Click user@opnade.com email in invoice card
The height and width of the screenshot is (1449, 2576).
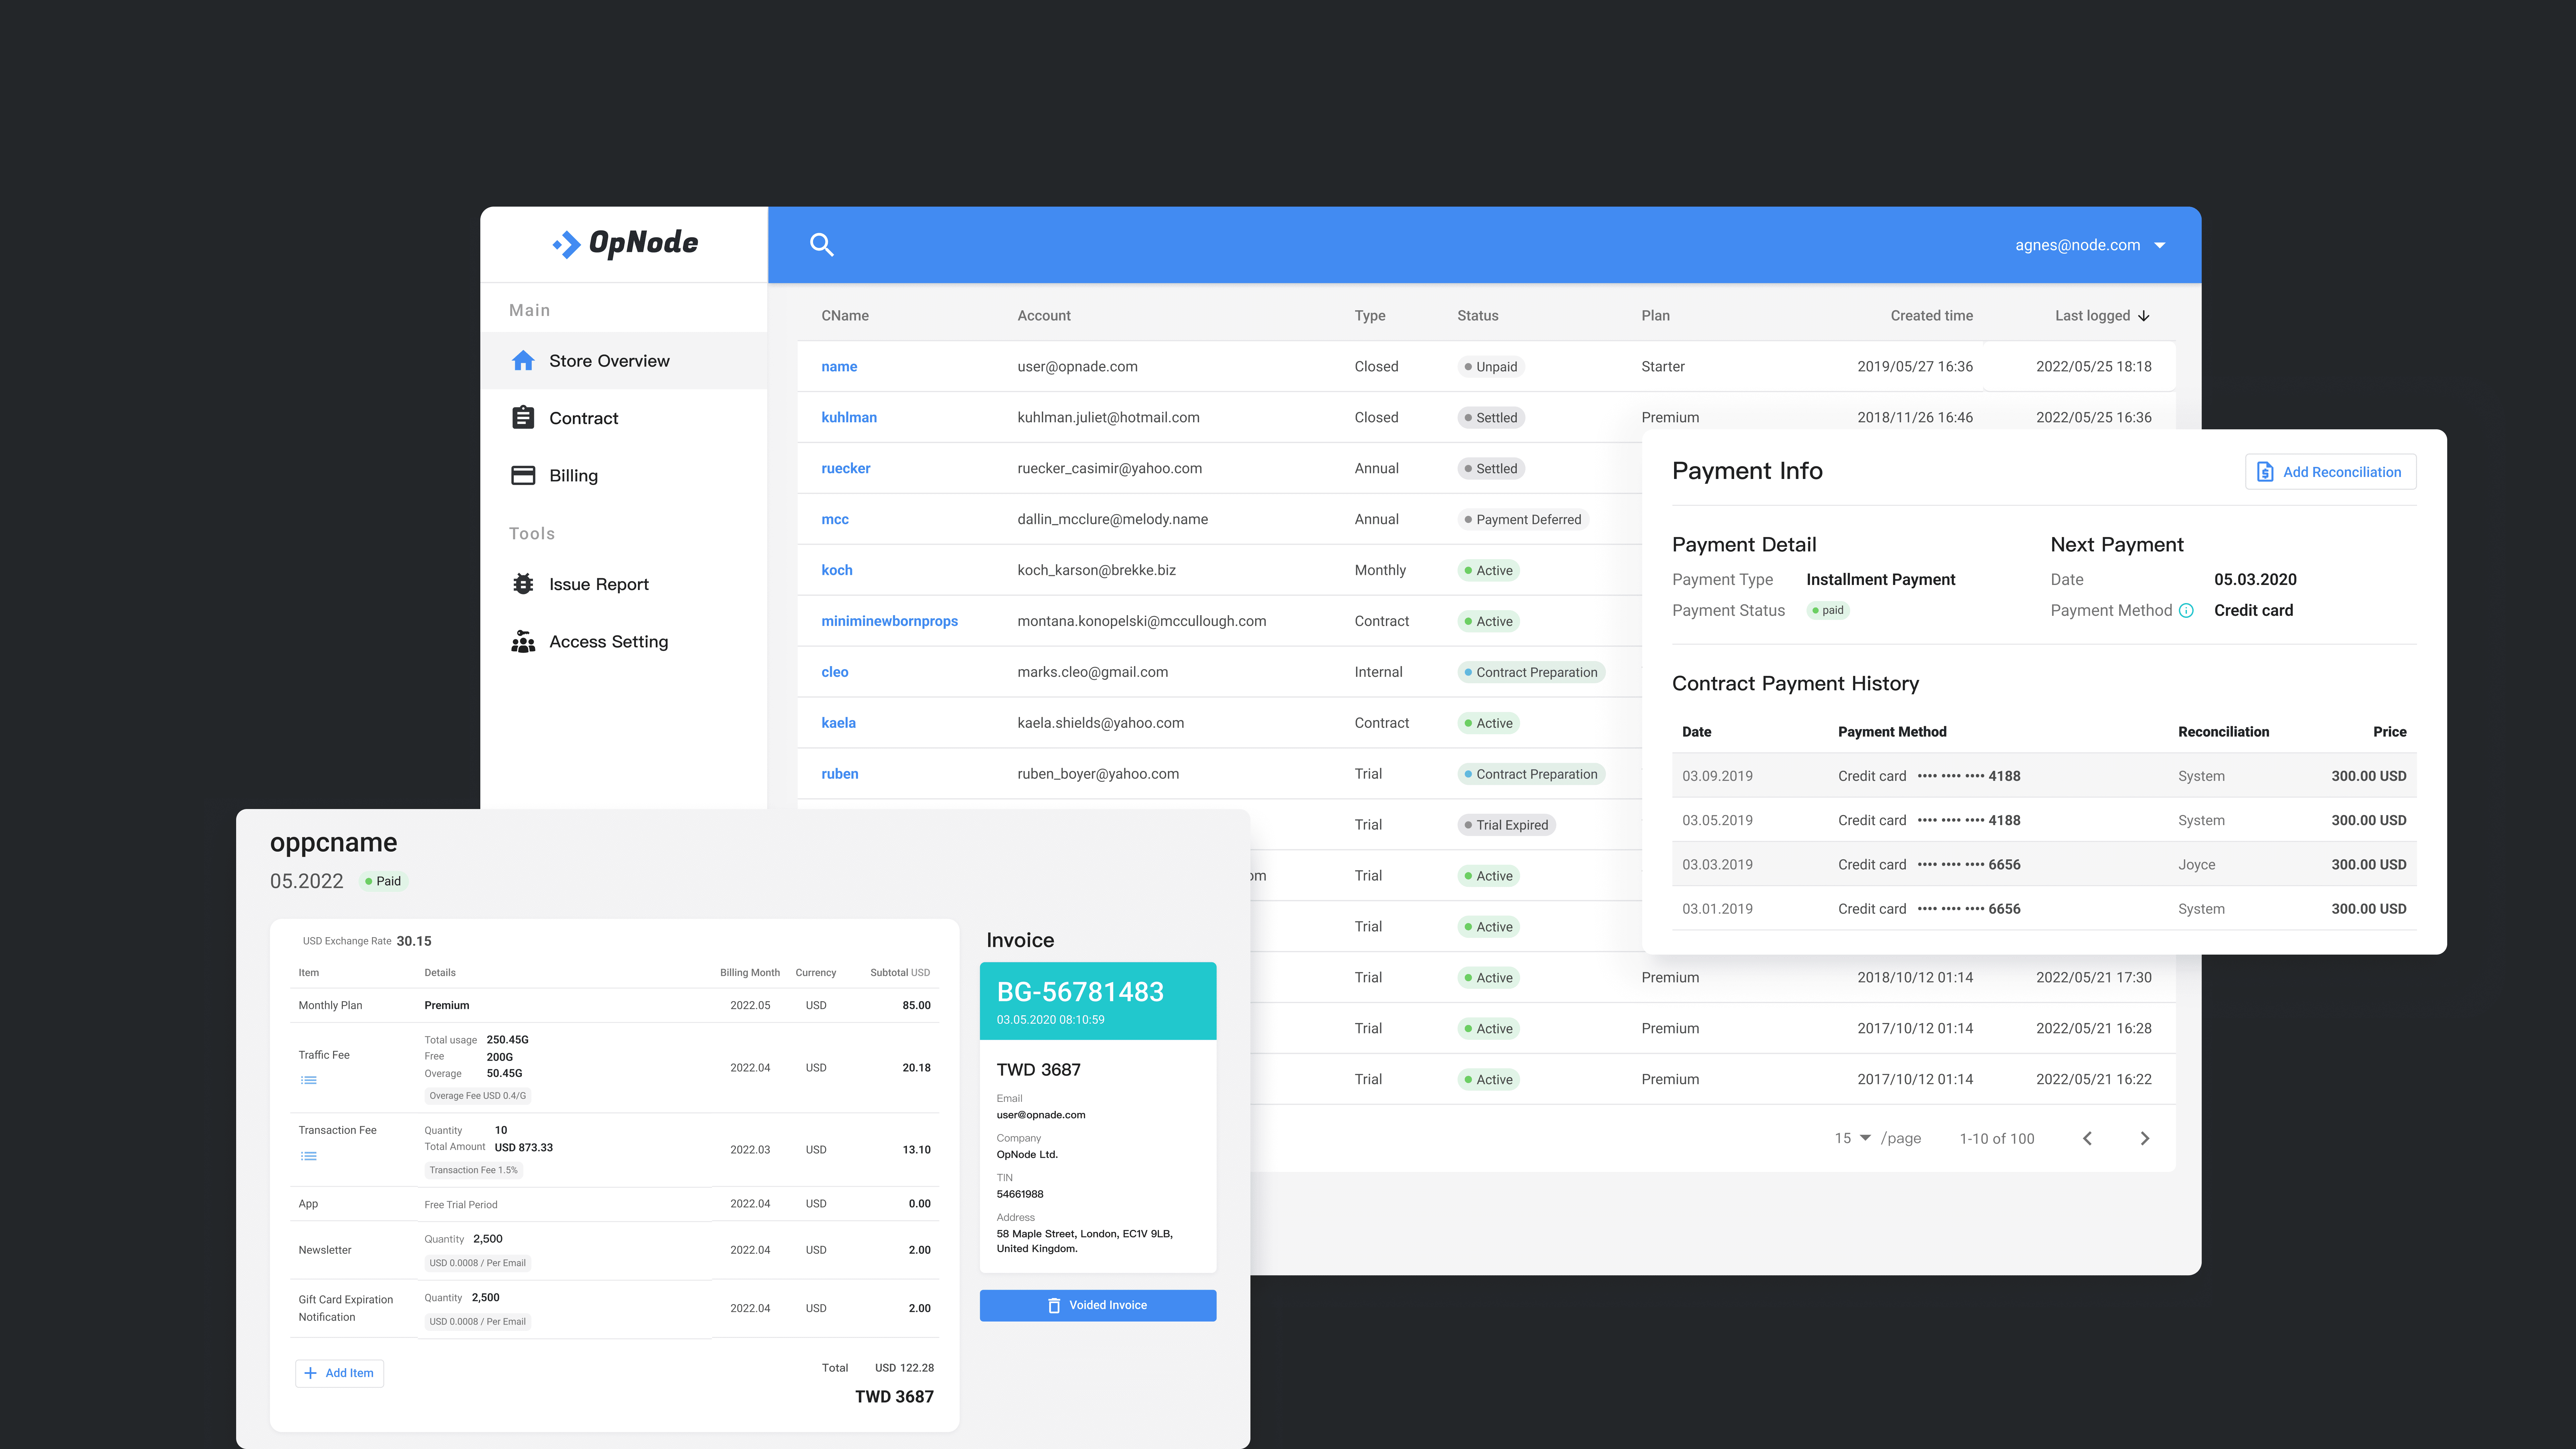click(1041, 1115)
